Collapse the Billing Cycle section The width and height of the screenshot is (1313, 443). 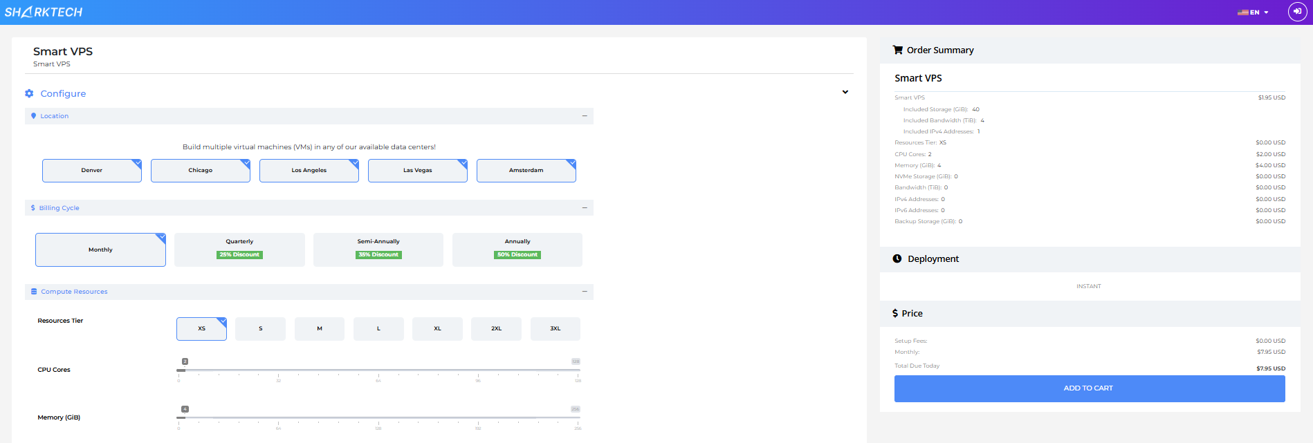point(585,208)
